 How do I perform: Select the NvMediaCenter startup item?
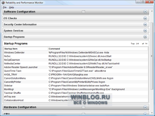[x=12, y=64]
